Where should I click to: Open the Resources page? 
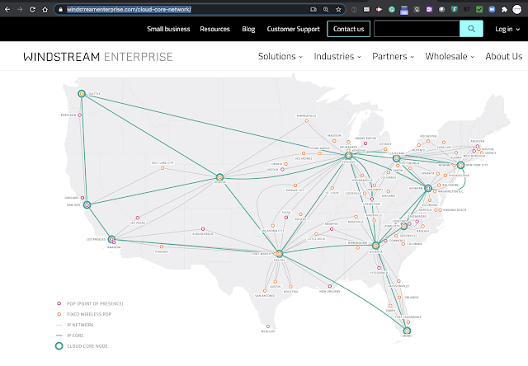(x=214, y=29)
